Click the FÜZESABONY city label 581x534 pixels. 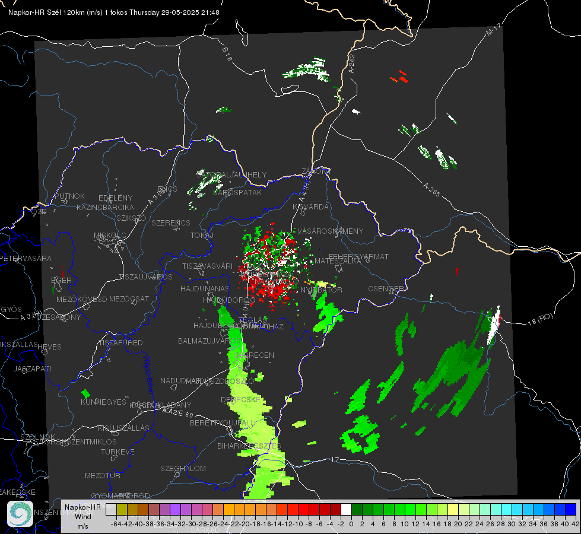56,317
